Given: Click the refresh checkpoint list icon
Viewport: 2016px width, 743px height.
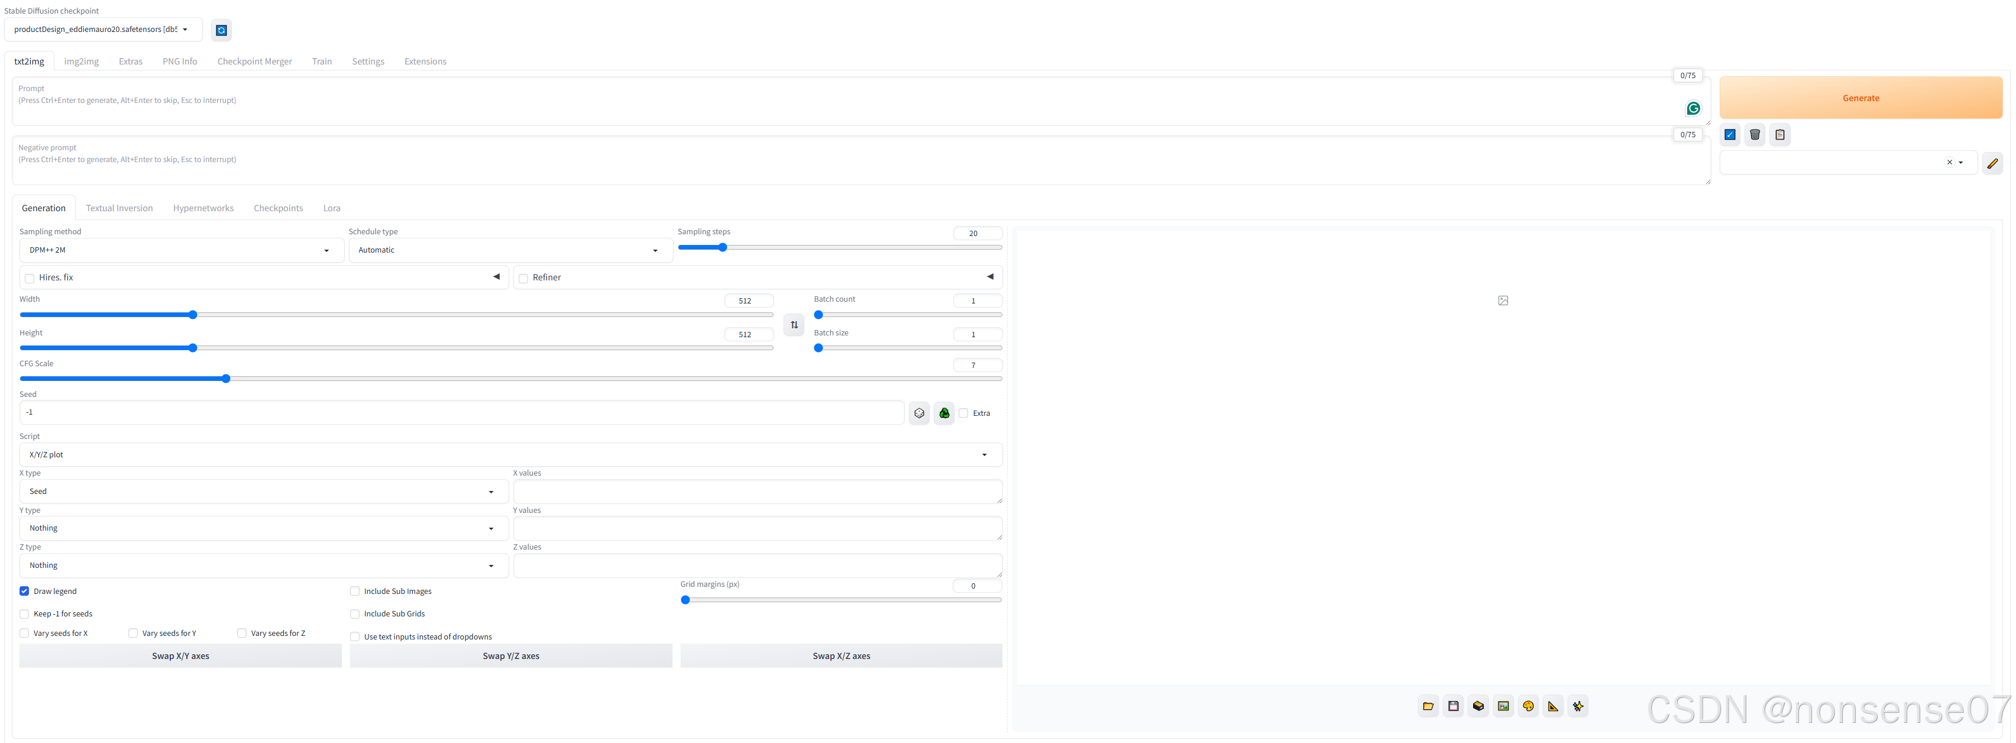Looking at the screenshot, I should tap(222, 31).
